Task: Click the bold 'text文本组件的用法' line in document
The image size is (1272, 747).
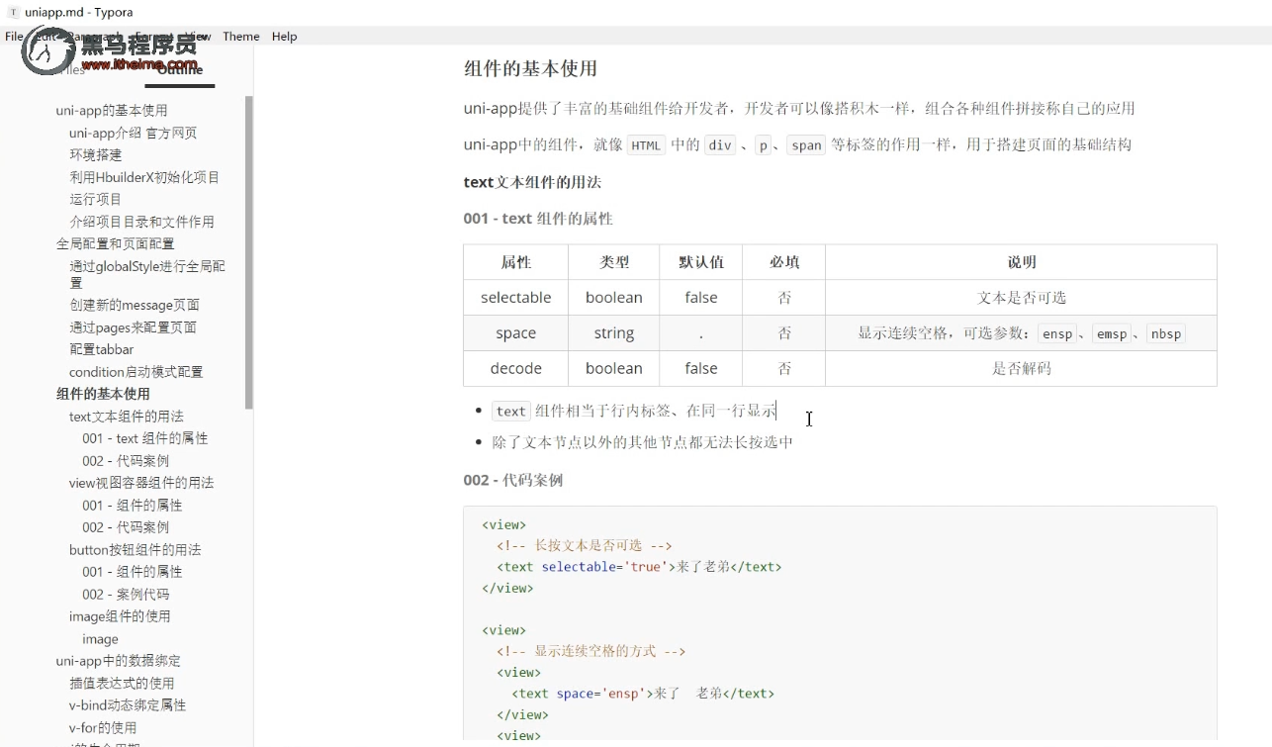Action: coord(532,182)
